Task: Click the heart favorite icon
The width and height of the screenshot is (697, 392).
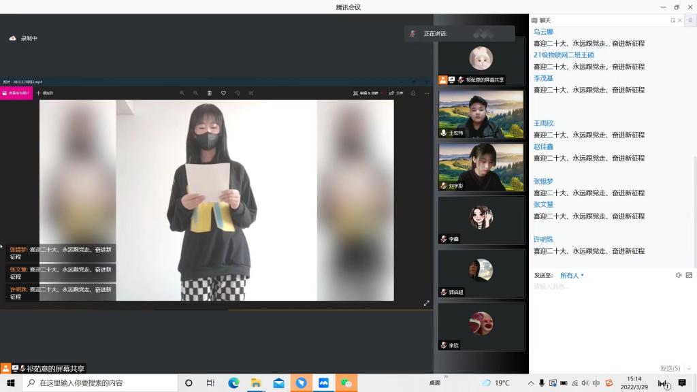Action: click(x=223, y=93)
